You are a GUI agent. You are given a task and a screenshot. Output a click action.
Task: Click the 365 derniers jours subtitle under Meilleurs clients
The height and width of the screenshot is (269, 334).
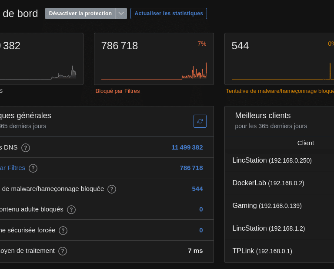click(x=271, y=126)
